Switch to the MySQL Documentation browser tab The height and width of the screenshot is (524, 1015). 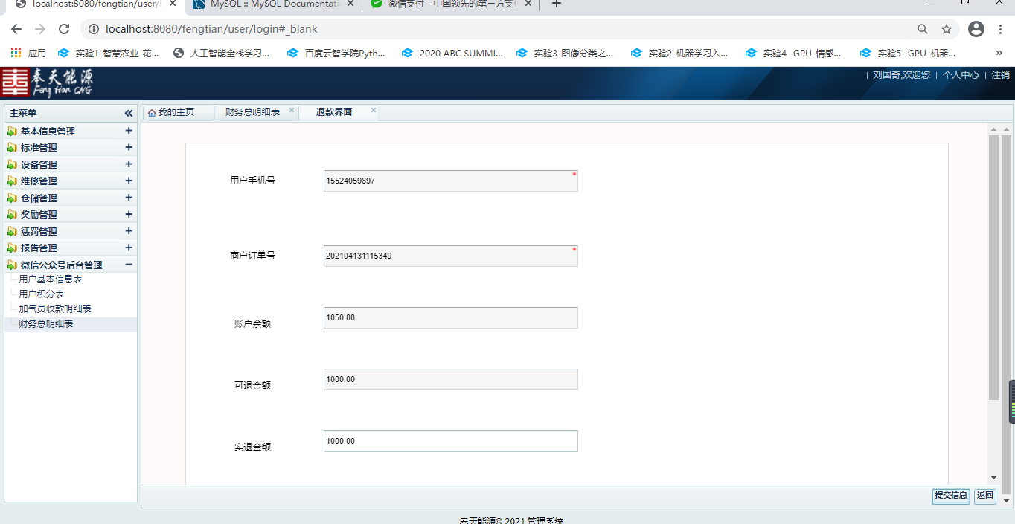point(274,4)
